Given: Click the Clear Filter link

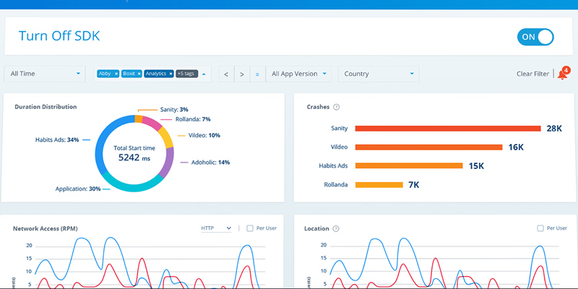Looking at the screenshot, I should click(x=532, y=74).
